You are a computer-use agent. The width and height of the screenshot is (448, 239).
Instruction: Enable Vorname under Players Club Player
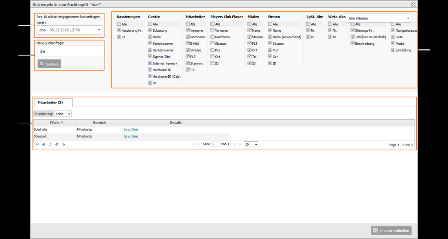212,30
